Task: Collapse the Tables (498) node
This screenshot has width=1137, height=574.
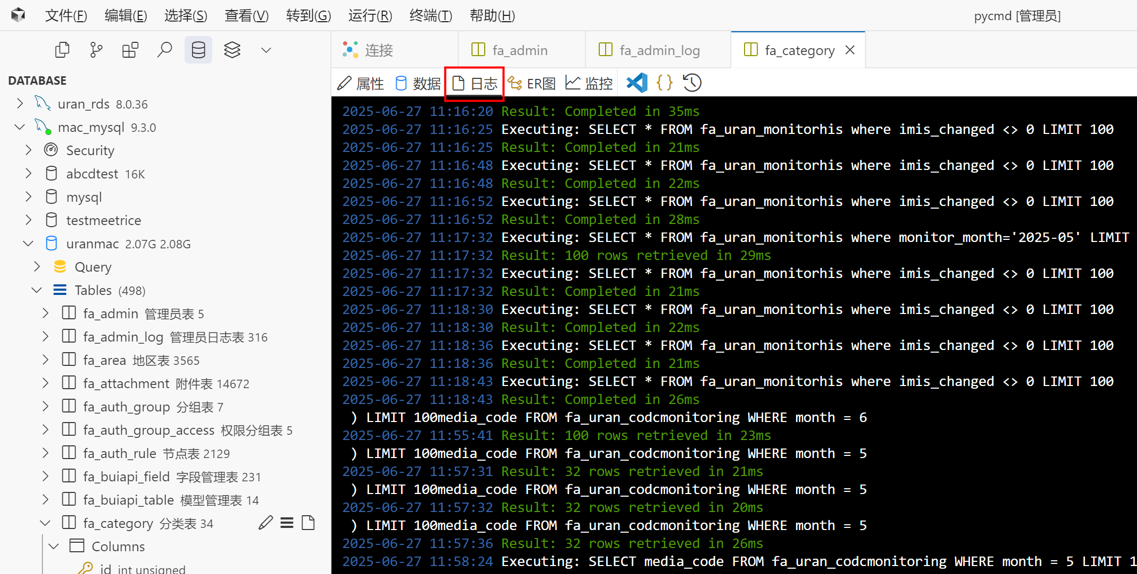Action: point(37,290)
